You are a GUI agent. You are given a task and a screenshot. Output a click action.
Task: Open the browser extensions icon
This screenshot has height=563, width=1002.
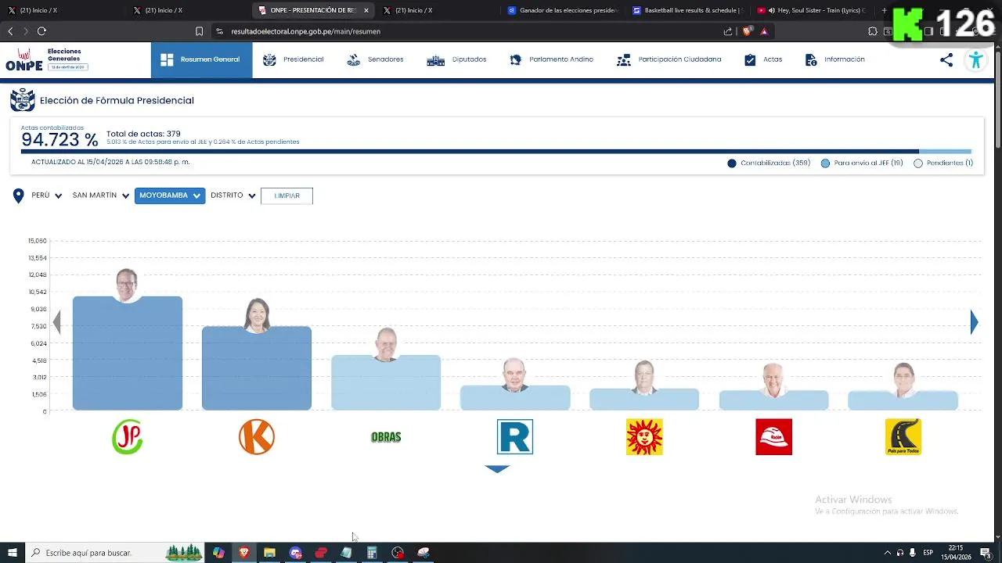click(873, 31)
